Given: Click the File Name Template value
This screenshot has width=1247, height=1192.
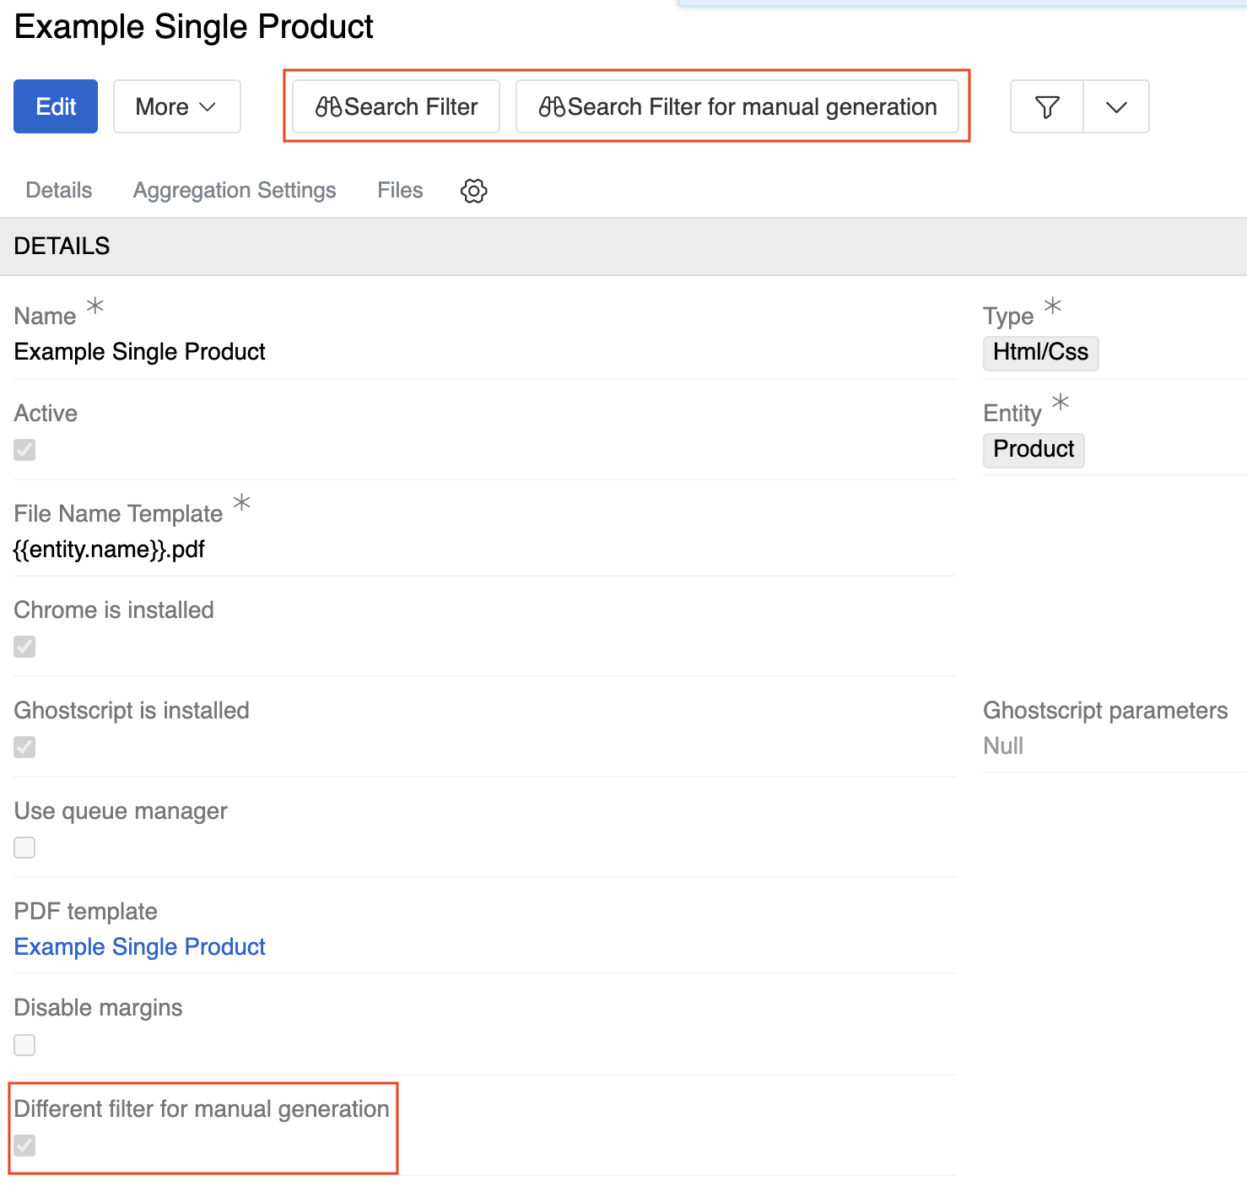Looking at the screenshot, I should [110, 550].
